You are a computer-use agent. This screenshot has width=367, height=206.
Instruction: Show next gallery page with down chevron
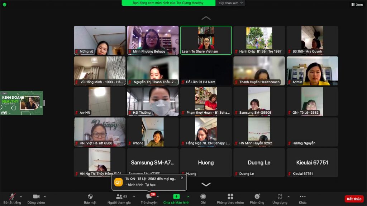pos(206,184)
